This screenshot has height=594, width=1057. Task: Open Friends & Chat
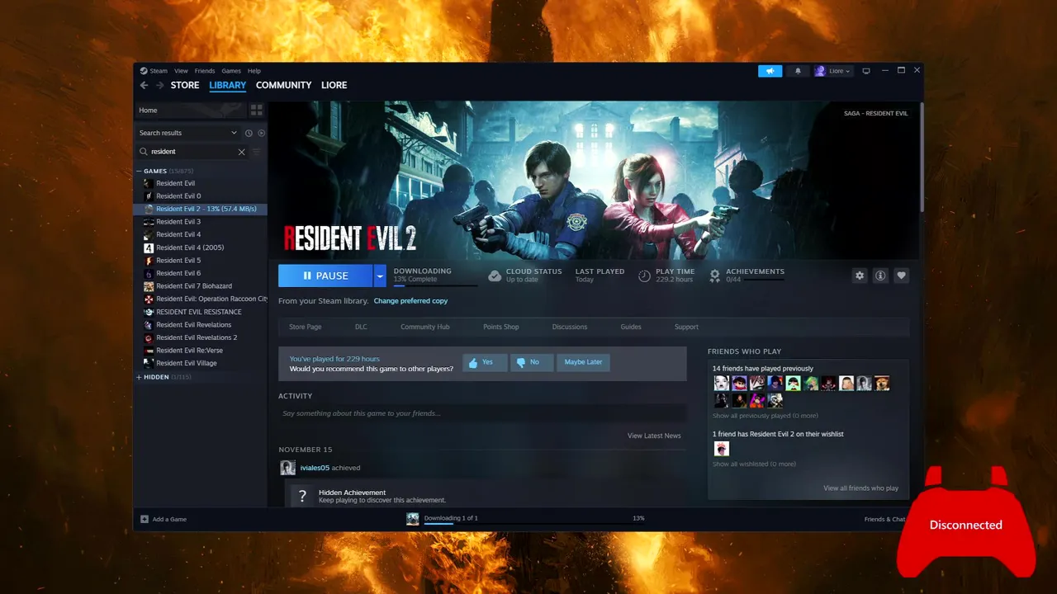coord(885,519)
